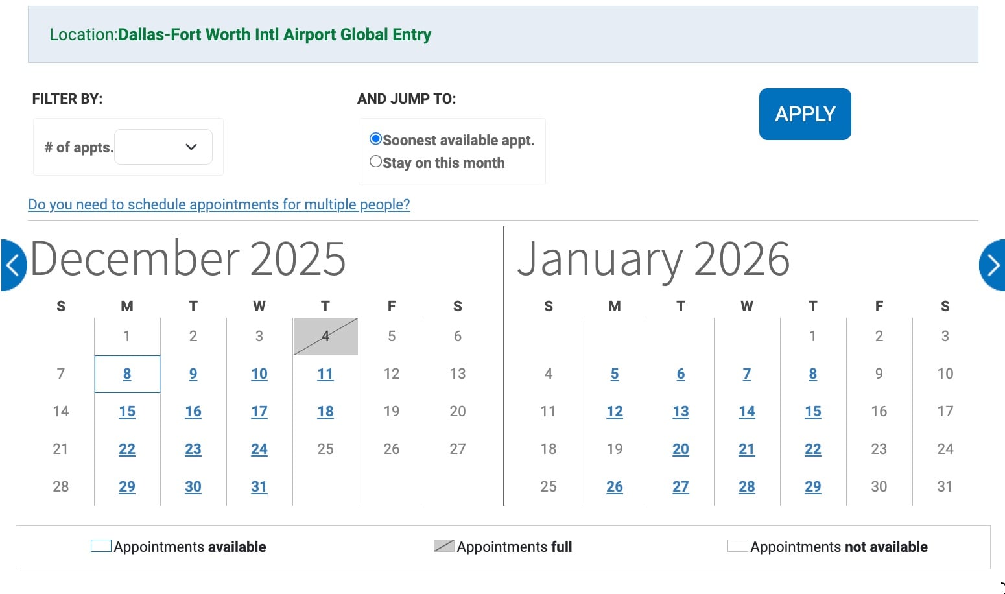Open the multiple people scheduling link
Screen dimensions: 1005x594
(x=219, y=204)
